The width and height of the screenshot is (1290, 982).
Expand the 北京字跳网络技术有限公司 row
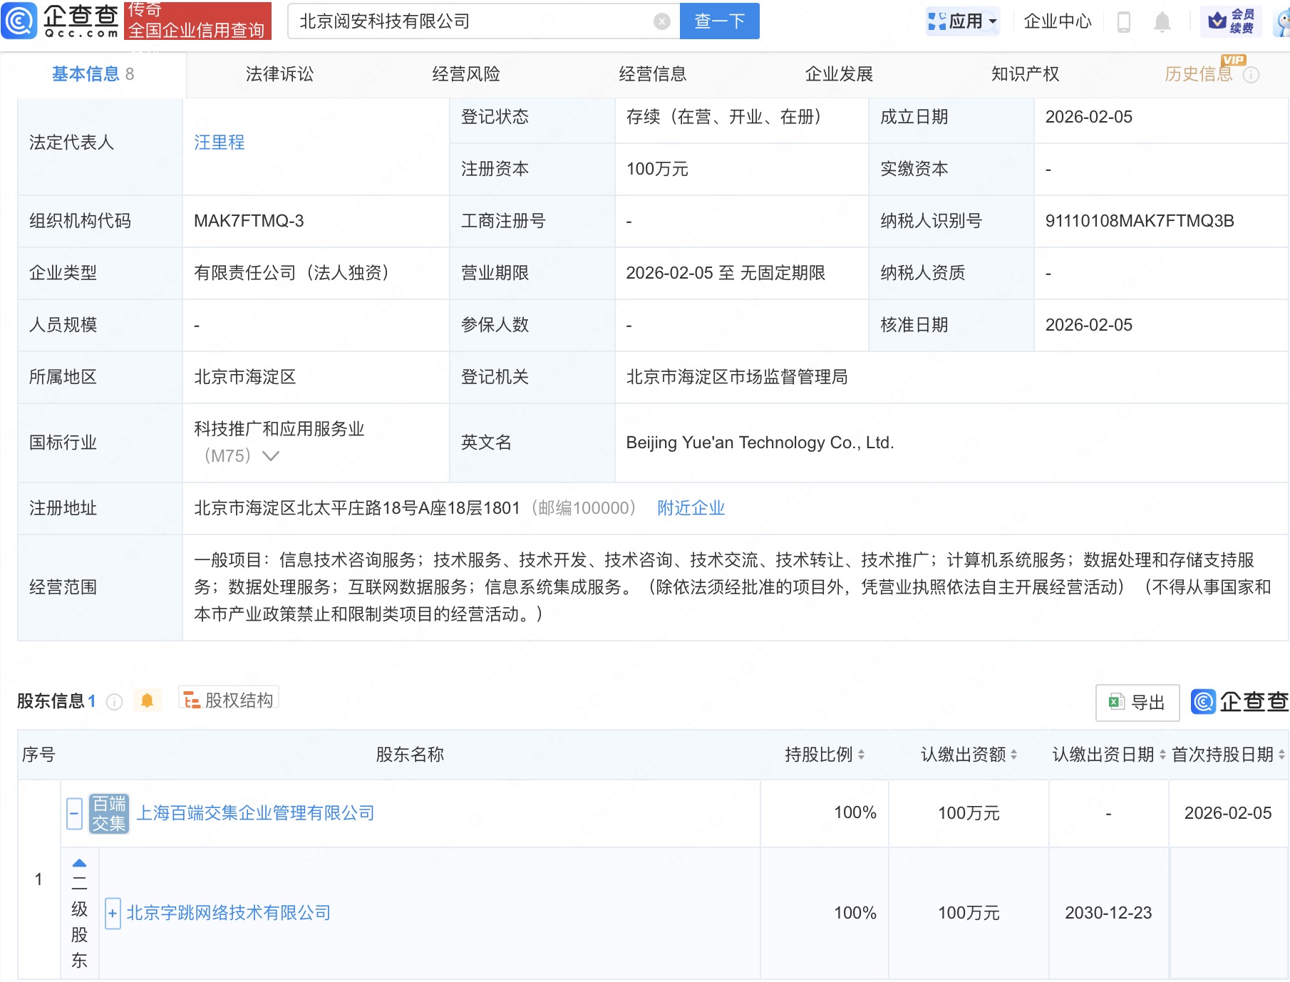pyautogui.click(x=112, y=914)
